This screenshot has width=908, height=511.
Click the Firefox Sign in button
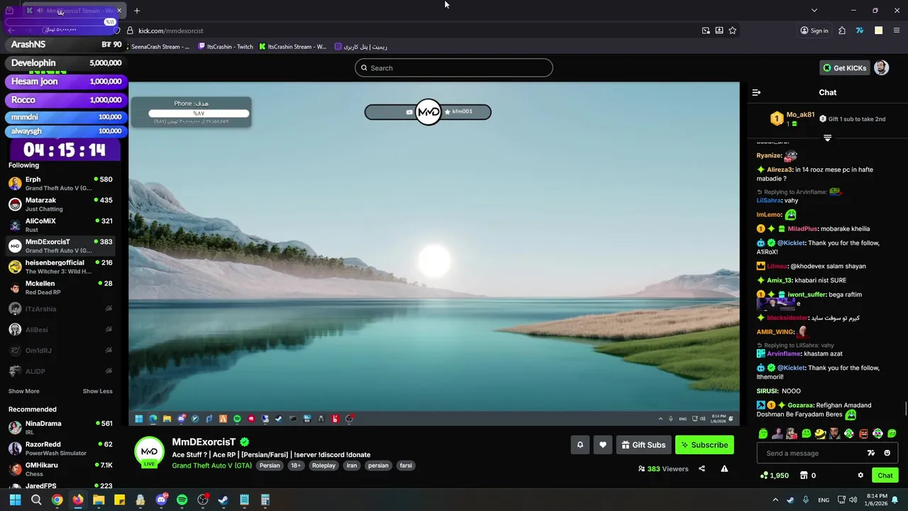pos(814,31)
